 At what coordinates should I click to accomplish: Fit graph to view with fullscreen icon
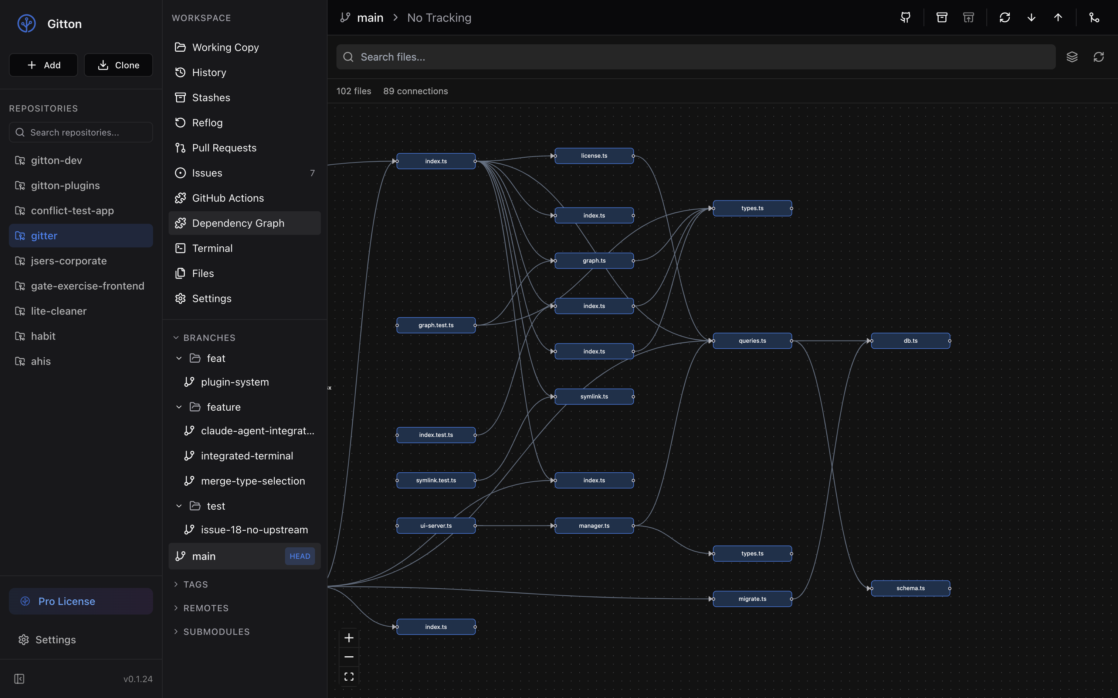(349, 676)
